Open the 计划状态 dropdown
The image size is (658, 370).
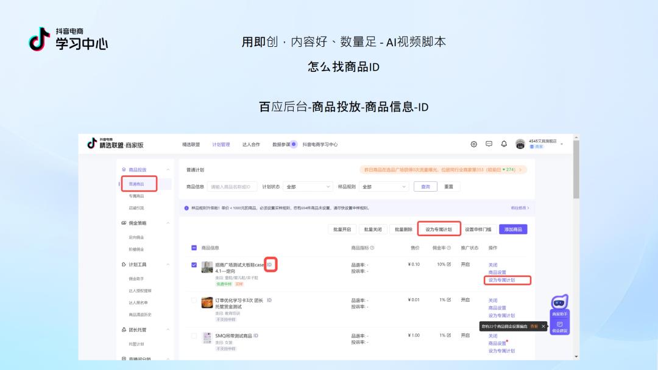(x=308, y=187)
